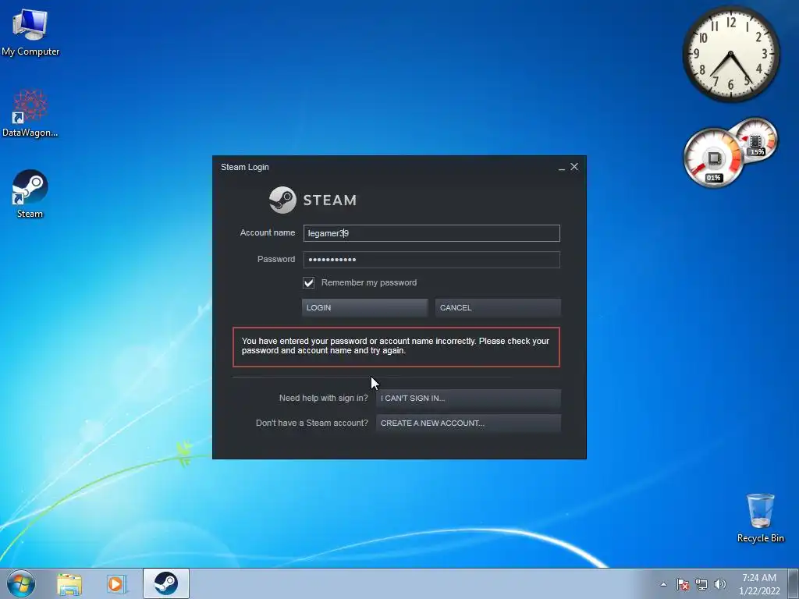
Task: Show hidden system tray icons
Action: (x=663, y=584)
